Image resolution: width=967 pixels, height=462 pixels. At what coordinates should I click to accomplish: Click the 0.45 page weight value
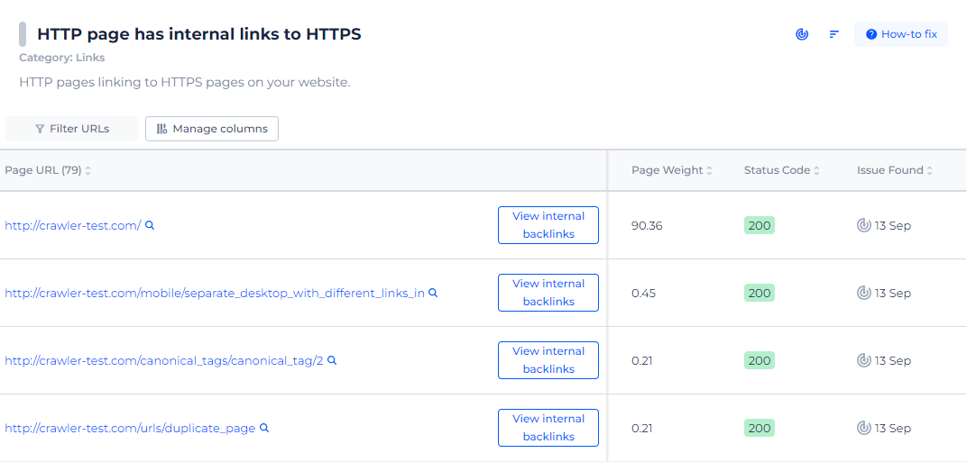(x=644, y=294)
